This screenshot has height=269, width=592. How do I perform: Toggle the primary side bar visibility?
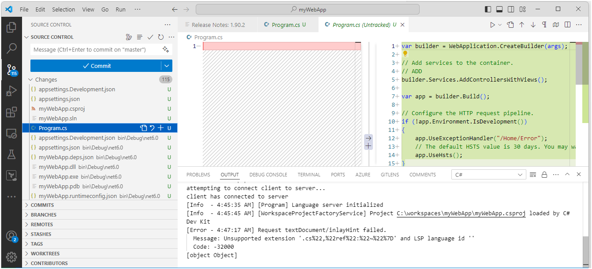pyautogui.click(x=488, y=9)
